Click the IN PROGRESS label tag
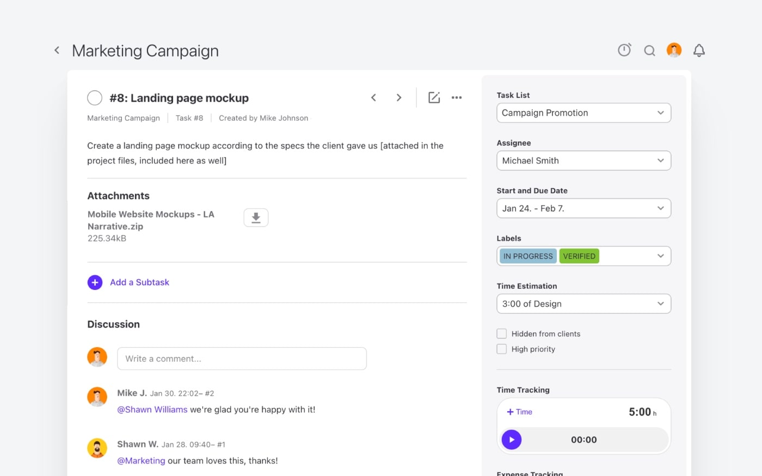 click(527, 256)
